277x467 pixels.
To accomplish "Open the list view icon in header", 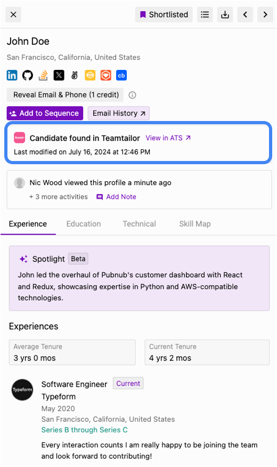I will 205,14.
